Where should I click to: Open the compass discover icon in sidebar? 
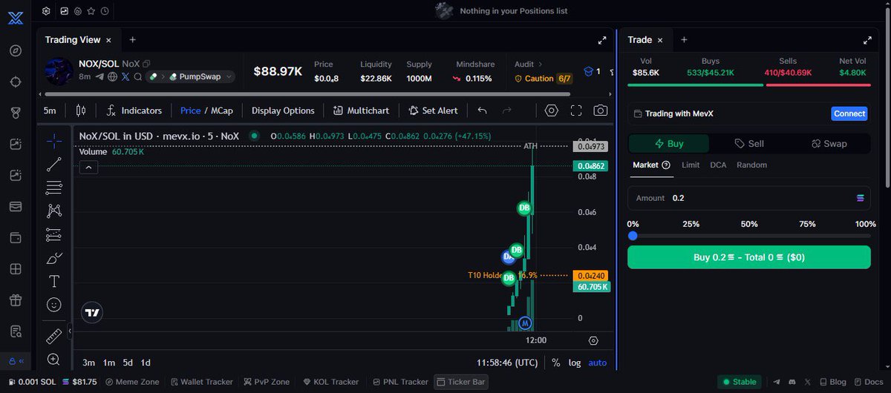[16, 51]
